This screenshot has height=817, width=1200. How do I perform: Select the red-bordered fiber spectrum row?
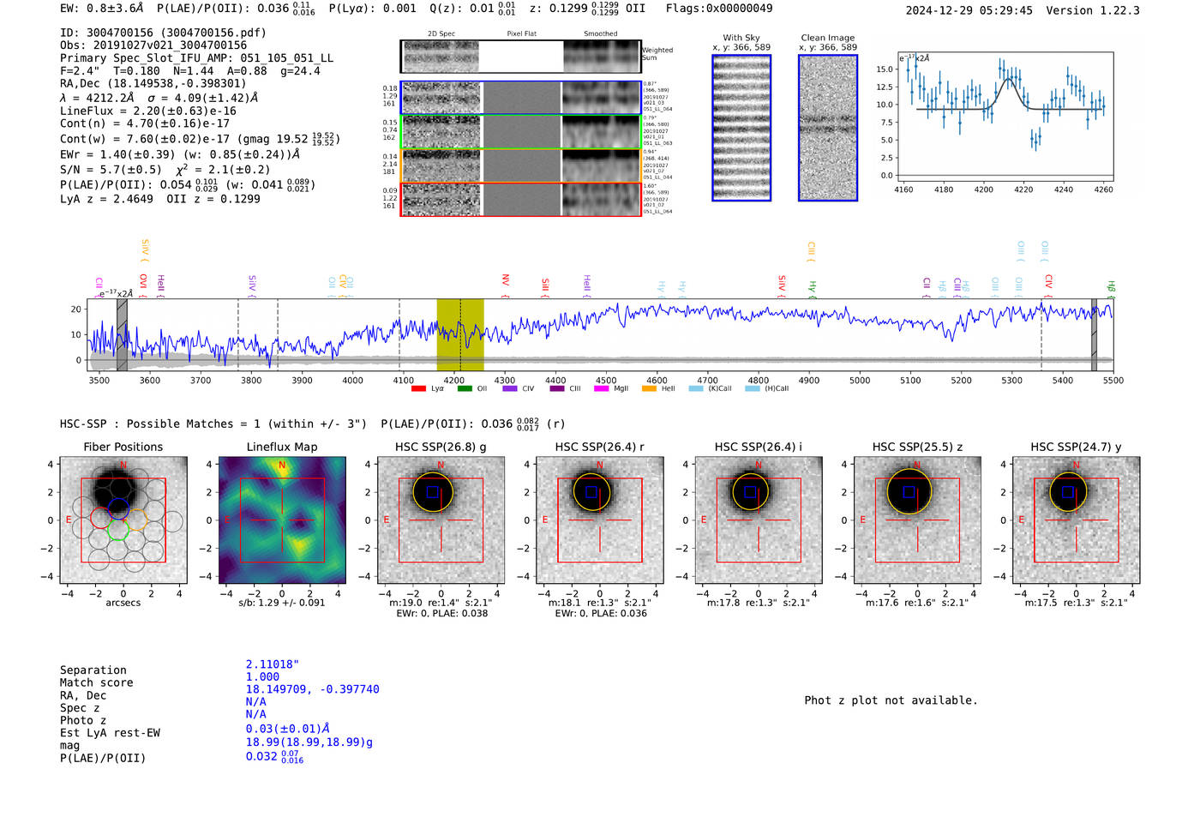[520, 199]
